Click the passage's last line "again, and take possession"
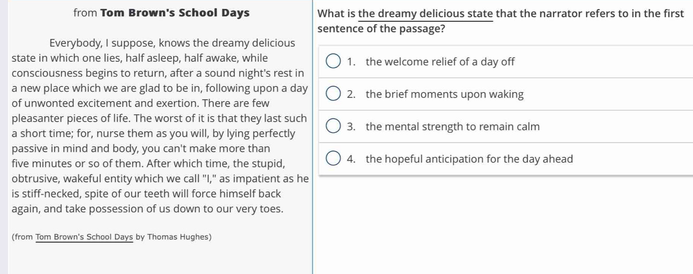 [x=147, y=209]
